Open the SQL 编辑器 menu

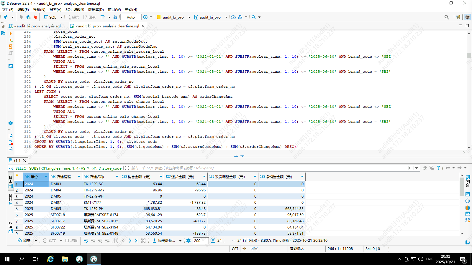[x=75, y=9]
